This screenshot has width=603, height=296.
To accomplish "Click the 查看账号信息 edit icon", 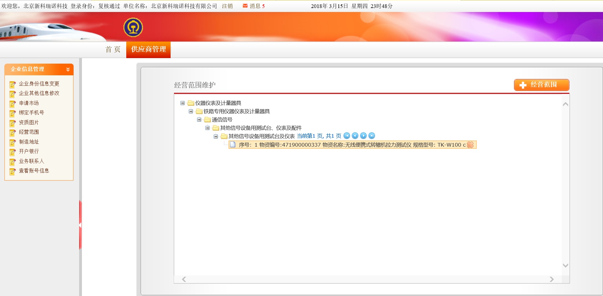I will (12, 171).
